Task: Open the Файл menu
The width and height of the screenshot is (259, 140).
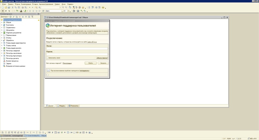Action: 4,4
